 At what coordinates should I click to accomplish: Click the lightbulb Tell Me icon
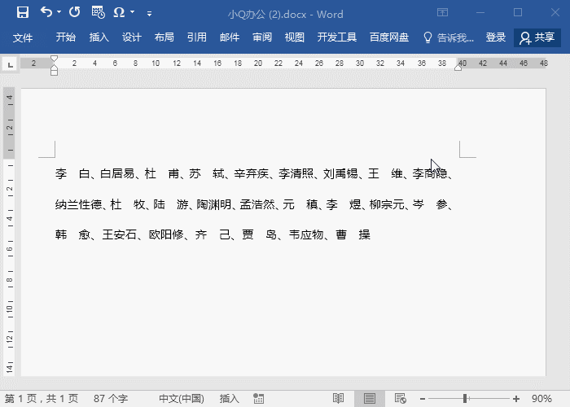point(427,37)
